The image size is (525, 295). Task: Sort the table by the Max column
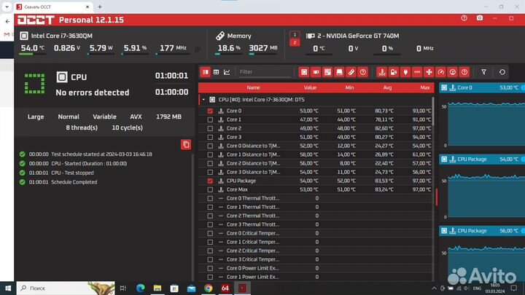pyautogui.click(x=425, y=87)
